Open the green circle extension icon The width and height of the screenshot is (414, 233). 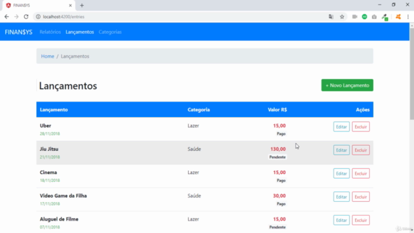[364, 17]
